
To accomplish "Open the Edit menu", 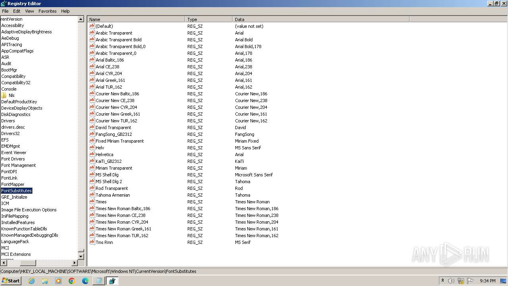I will tap(17, 11).
